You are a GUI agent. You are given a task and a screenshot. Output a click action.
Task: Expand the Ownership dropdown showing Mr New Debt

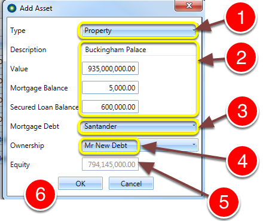coord(140,145)
